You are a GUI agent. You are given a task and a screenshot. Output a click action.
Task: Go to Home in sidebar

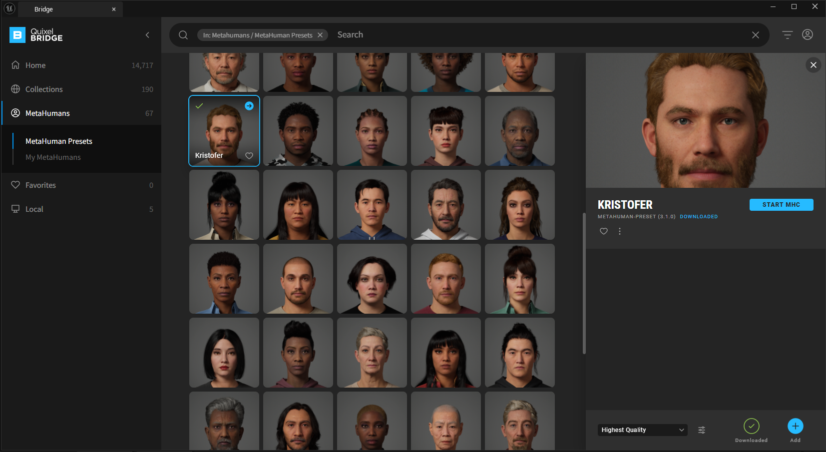[81, 65]
